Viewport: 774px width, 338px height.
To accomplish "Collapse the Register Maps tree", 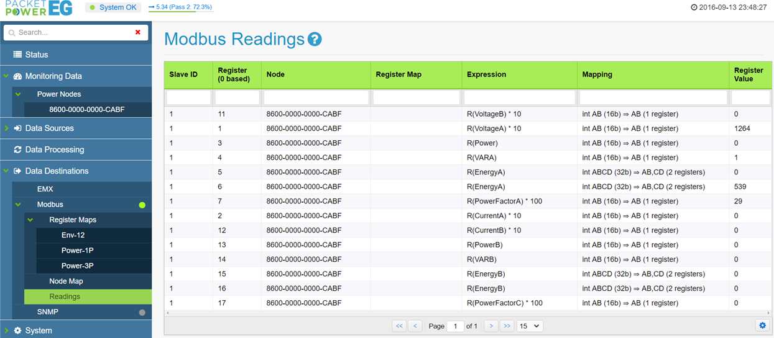I will click(30, 220).
